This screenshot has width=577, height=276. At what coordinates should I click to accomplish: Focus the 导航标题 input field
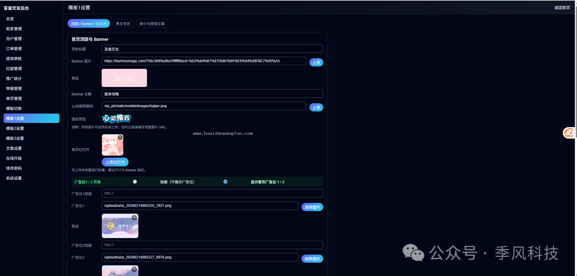click(212, 49)
